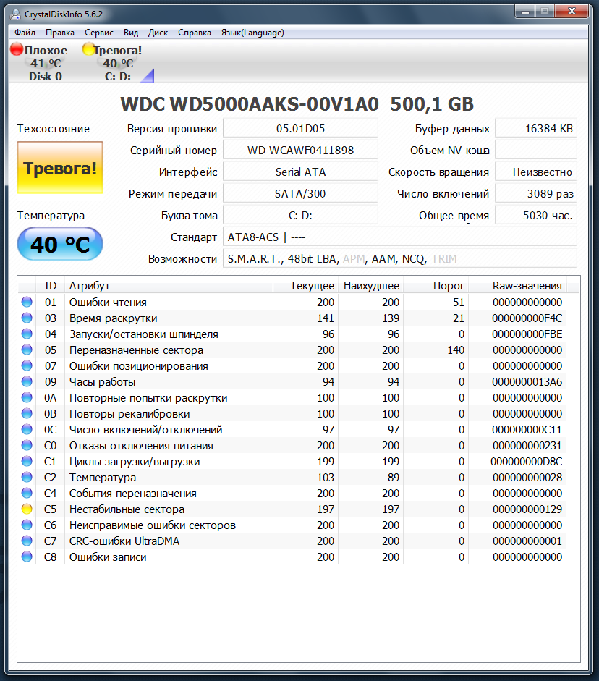Click the buffer size field 16384 KB

click(536, 129)
